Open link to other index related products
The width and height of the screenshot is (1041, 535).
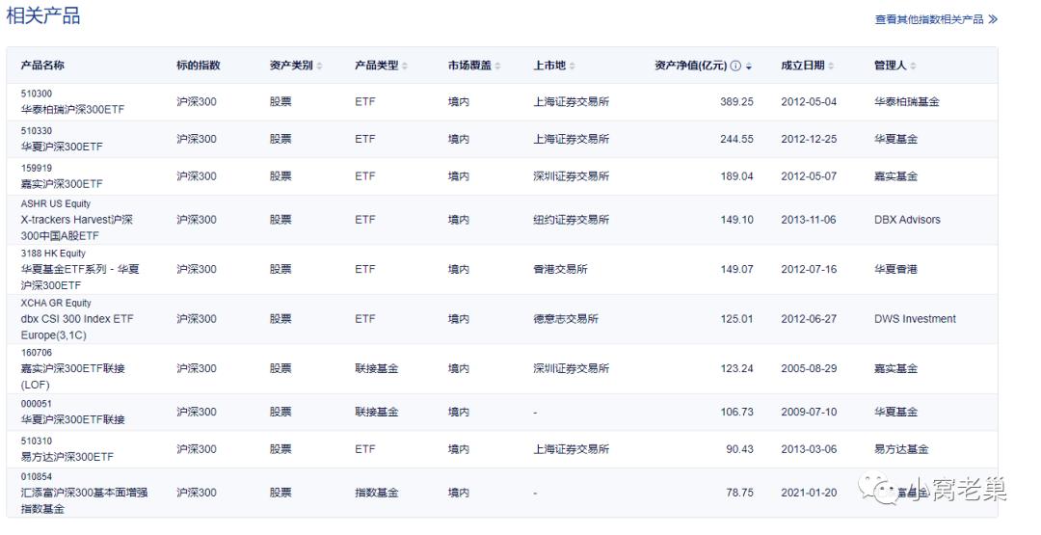coord(935,19)
